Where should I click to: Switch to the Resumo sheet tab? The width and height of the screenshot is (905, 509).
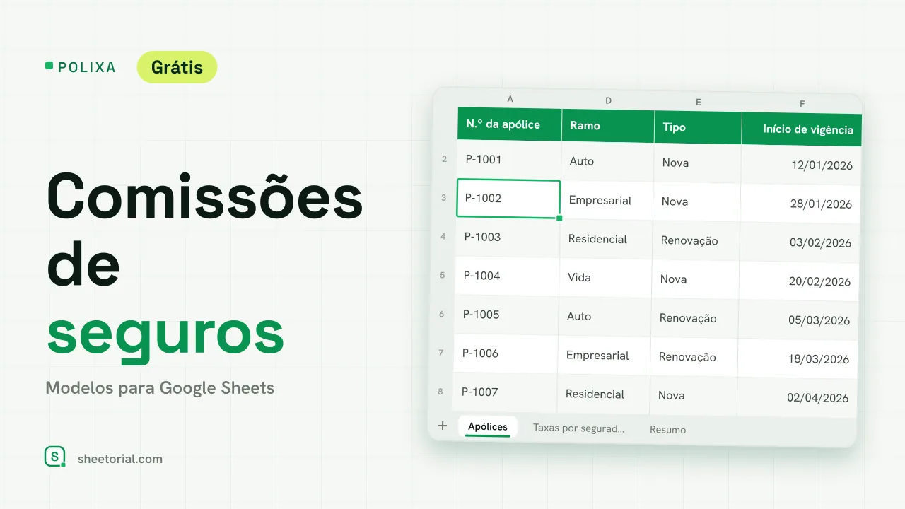point(667,429)
